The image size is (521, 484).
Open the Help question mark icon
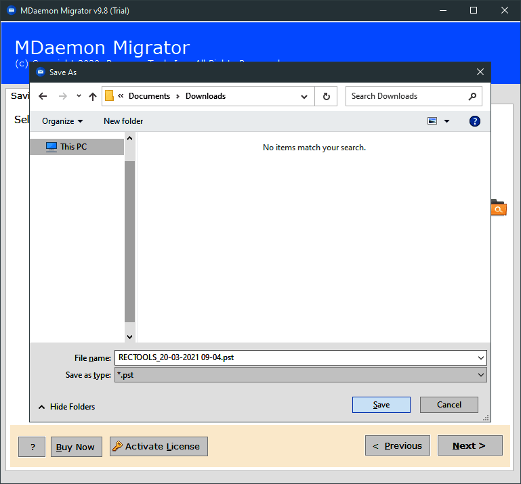tap(475, 121)
